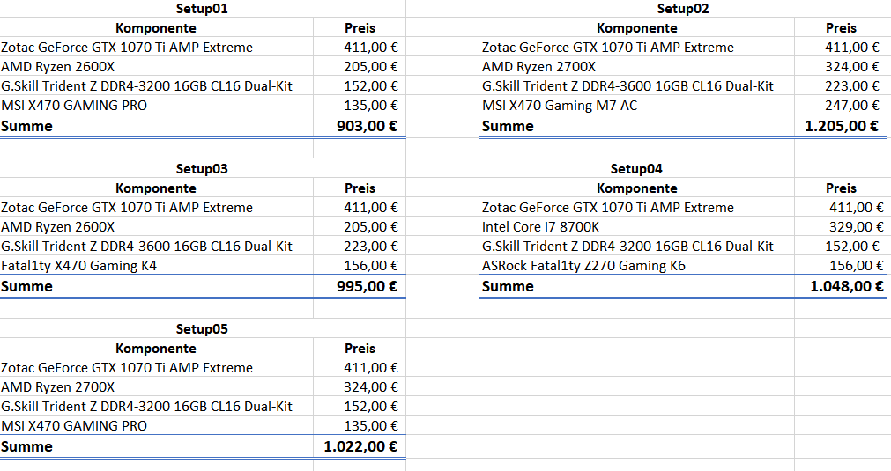
Task: Select 411,00 € Zotac price in Setup04
Action: [x=841, y=207]
